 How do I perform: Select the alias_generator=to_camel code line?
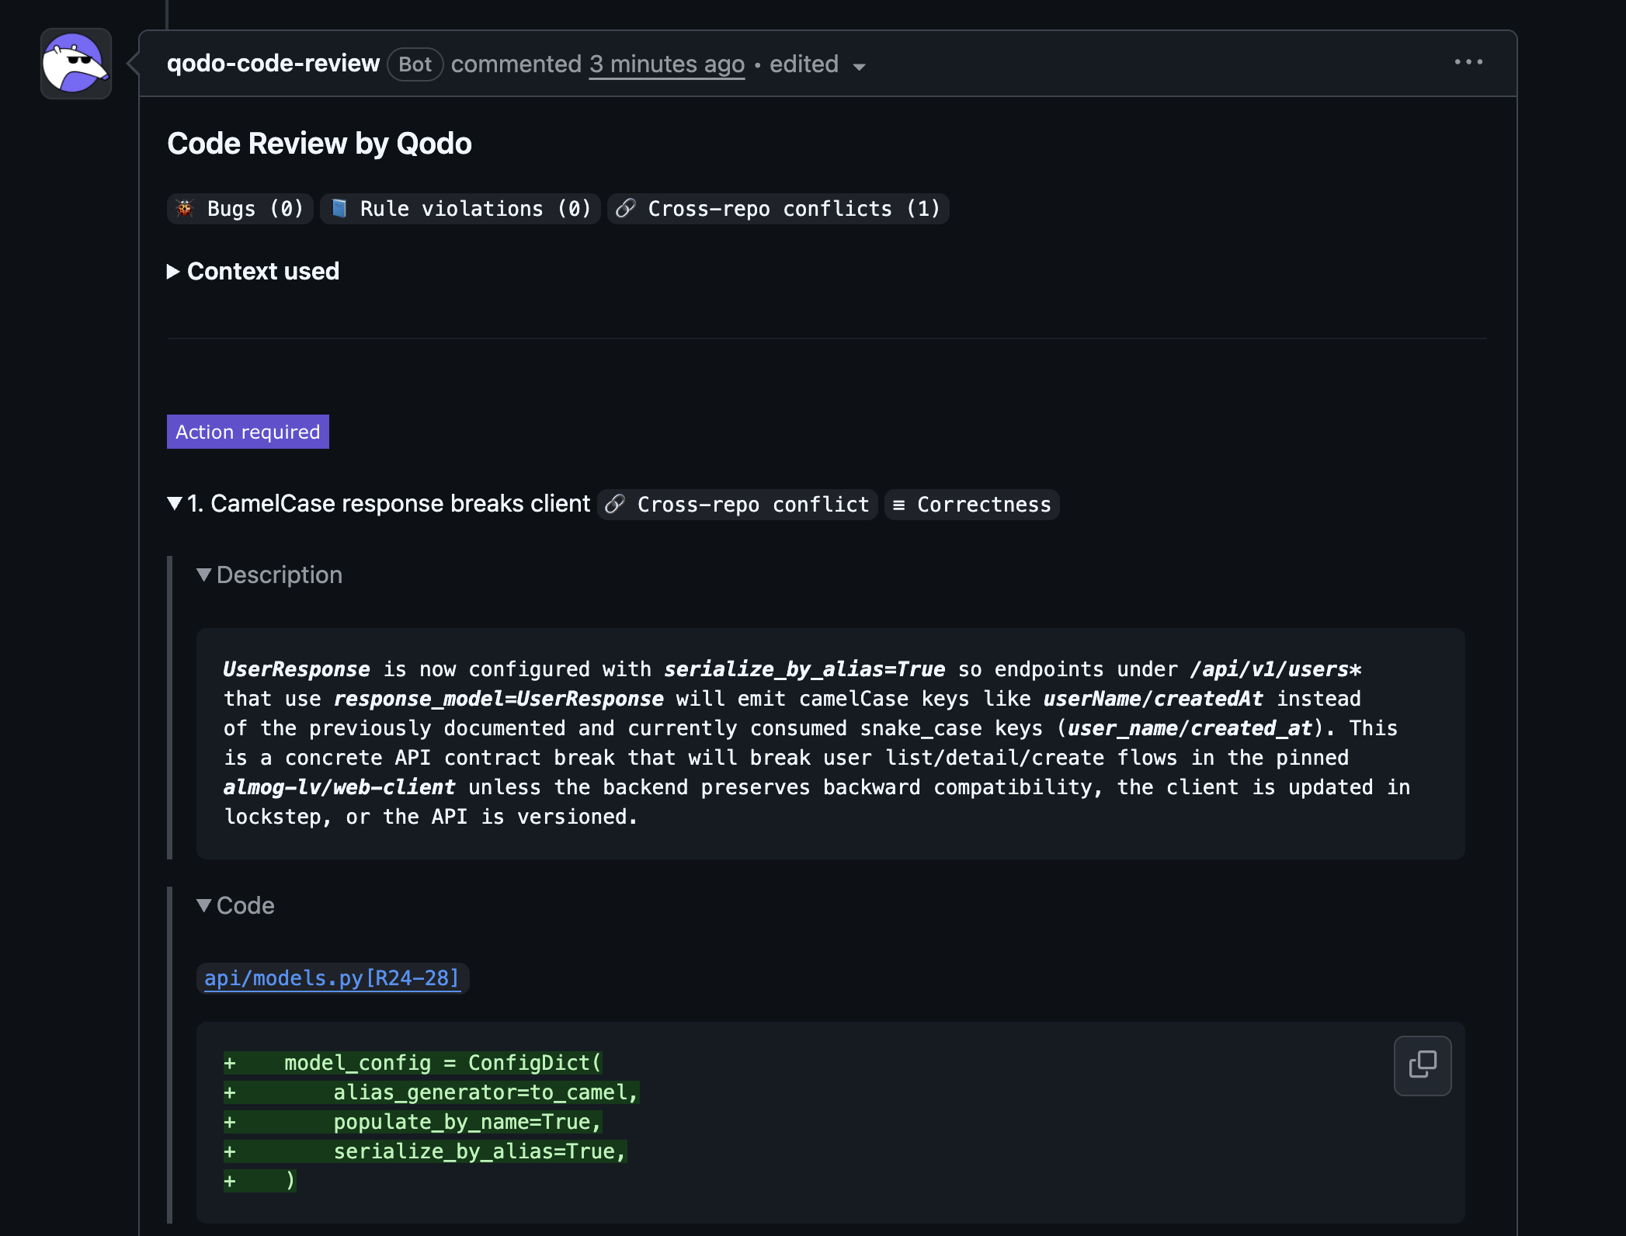(x=432, y=1092)
